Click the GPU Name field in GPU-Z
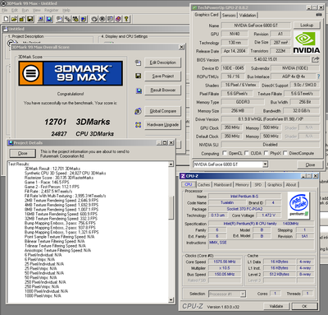The image size is (328, 315). (x=256, y=25)
